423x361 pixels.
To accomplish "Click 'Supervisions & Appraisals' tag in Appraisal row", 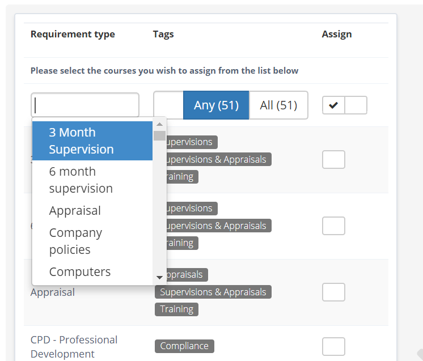I will point(213,292).
